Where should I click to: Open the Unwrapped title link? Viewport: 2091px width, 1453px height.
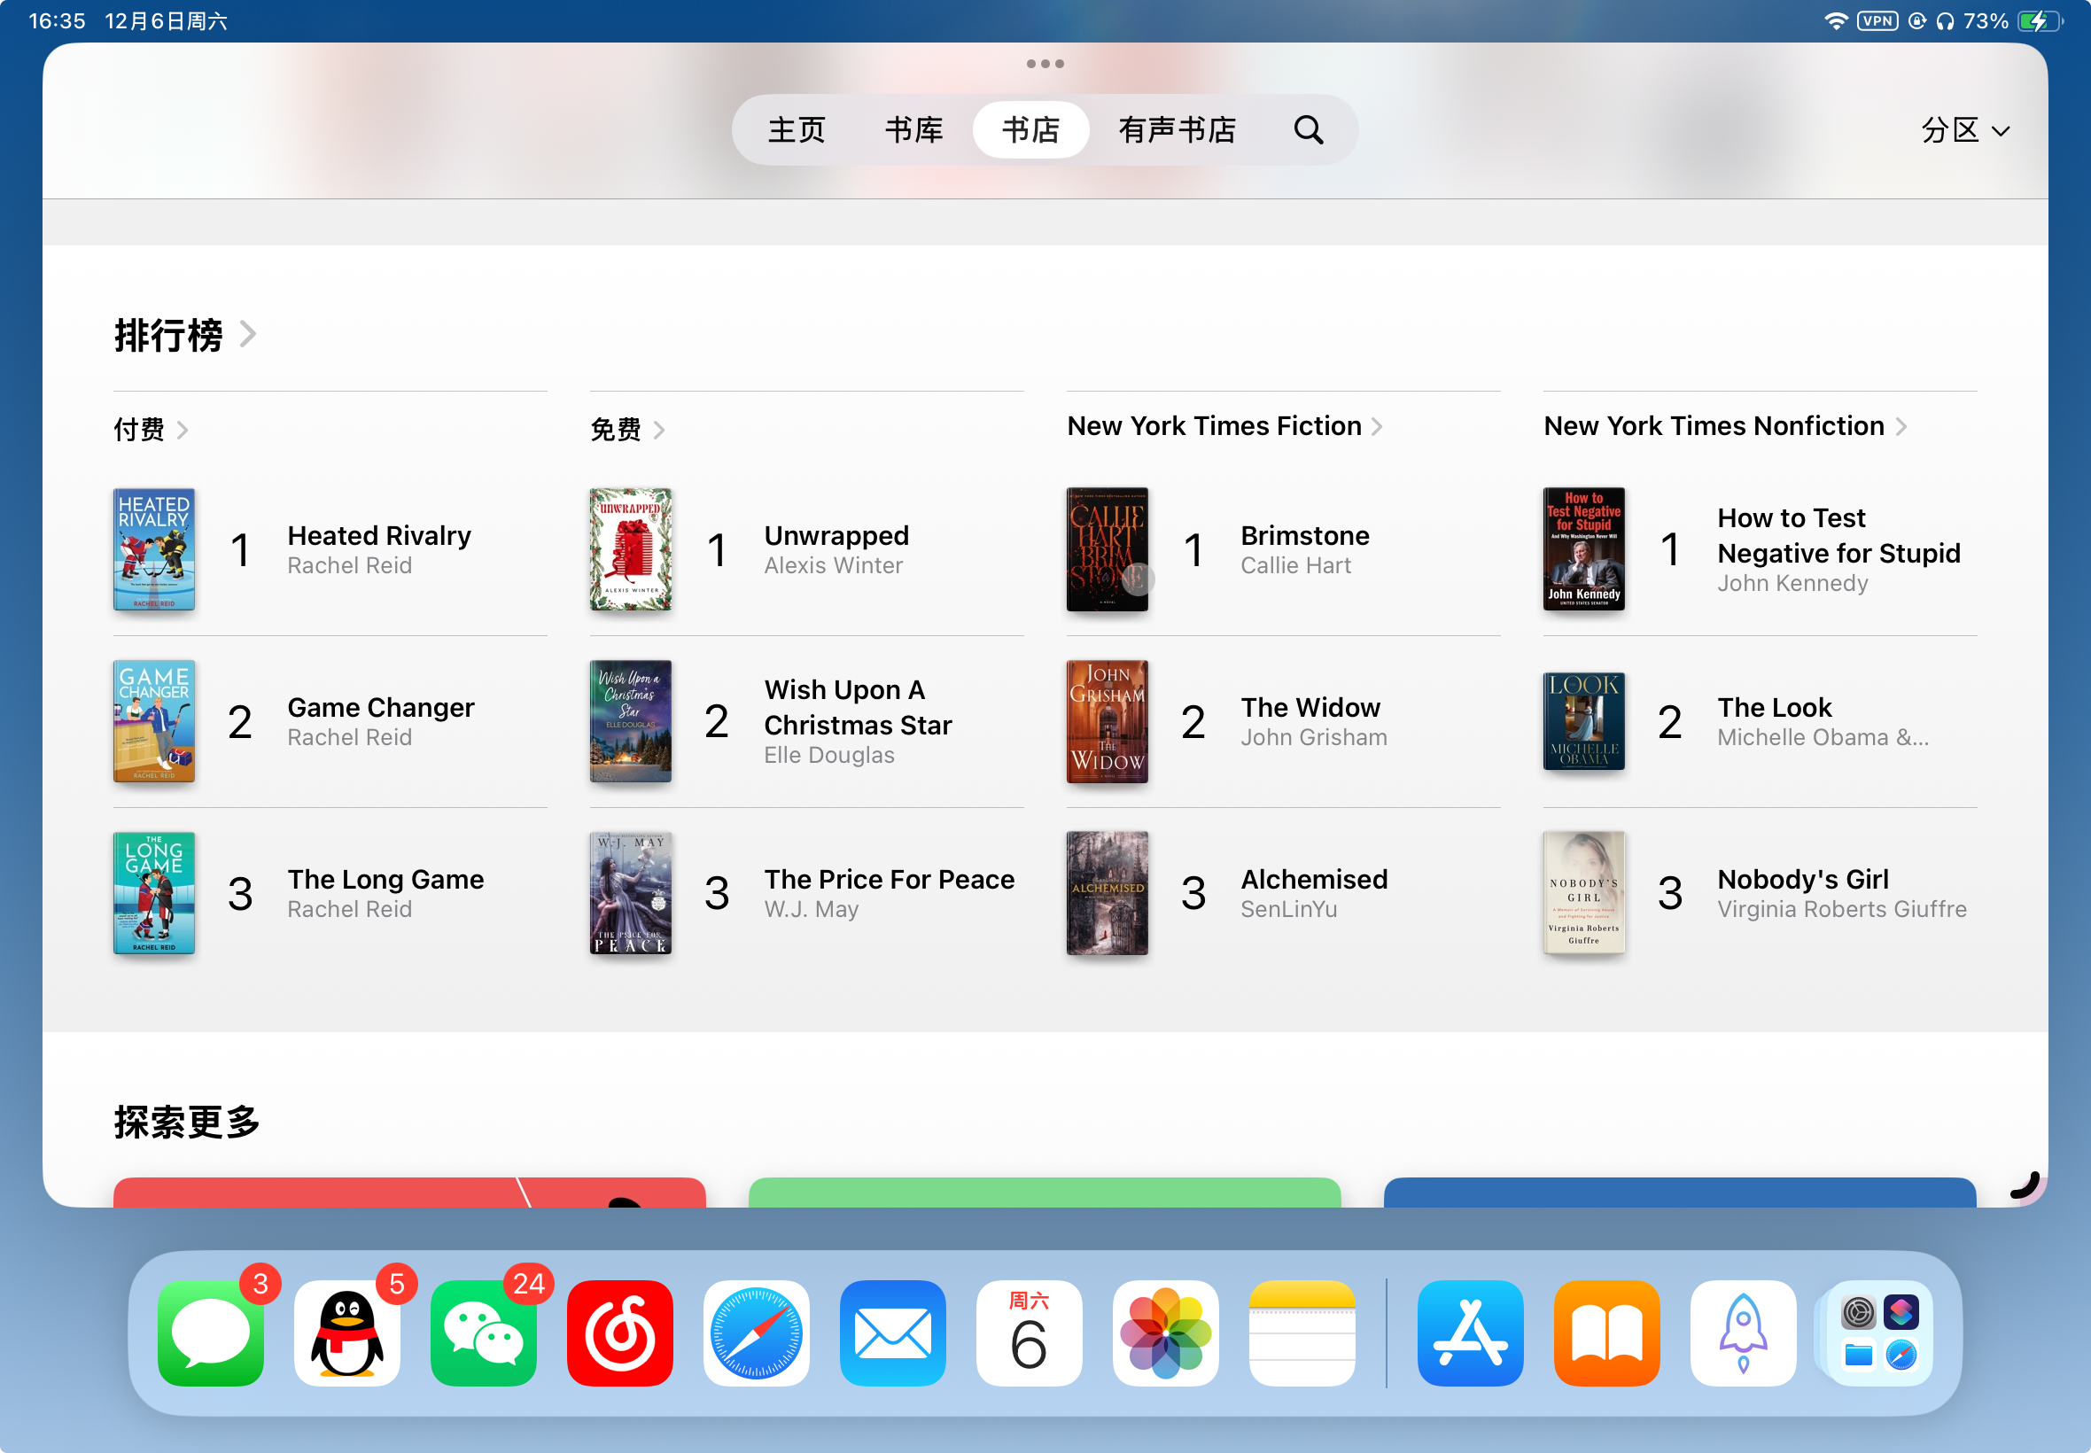(x=836, y=535)
